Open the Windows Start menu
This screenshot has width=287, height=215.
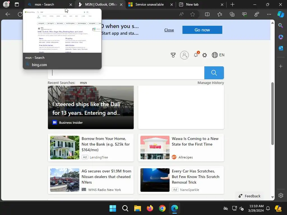point(113,208)
